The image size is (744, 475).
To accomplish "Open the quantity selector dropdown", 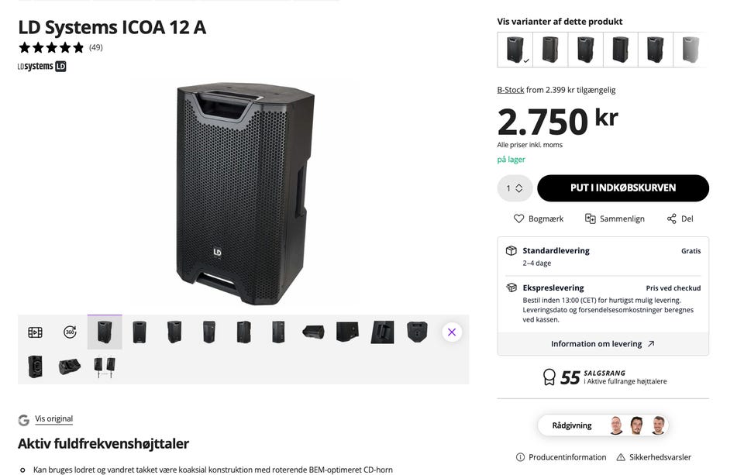I will [x=515, y=188].
